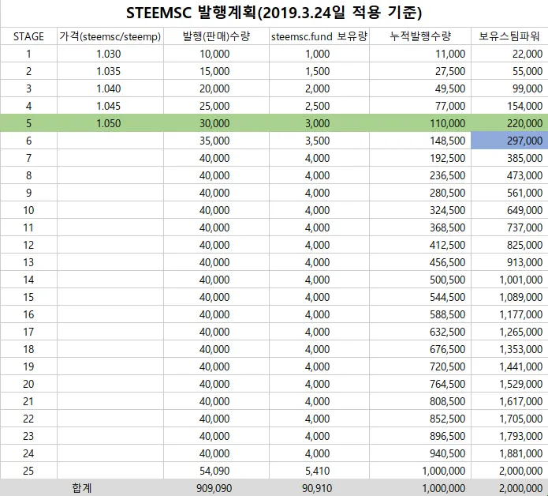Click the STEEMSC 발행계획 title cell

(x=274, y=14)
